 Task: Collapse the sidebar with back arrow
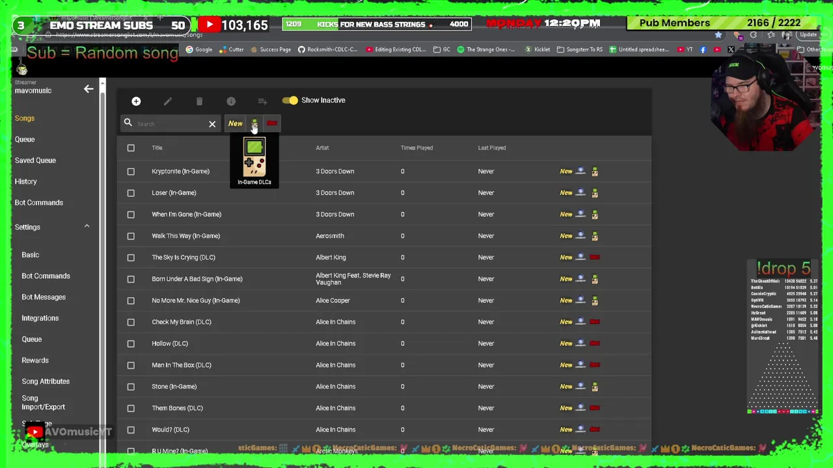click(89, 89)
